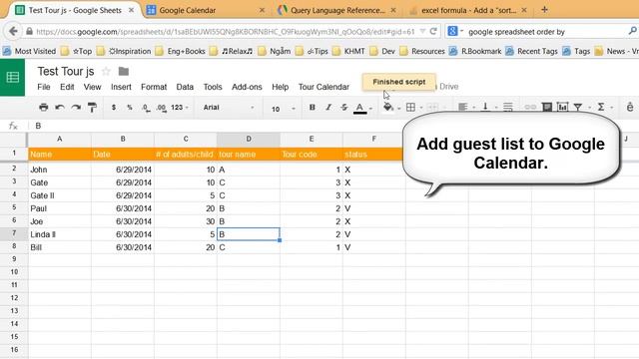Image resolution: width=639 pixels, height=359 pixels.
Task: Open the borders tool
Action: tap(410, 108)
